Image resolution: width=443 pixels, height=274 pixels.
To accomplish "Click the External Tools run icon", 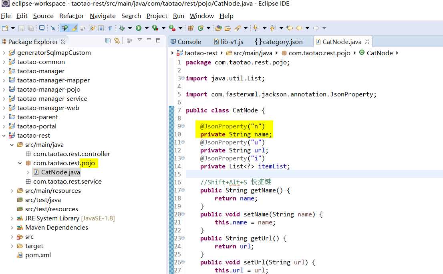I will click(x=172, y=28).
